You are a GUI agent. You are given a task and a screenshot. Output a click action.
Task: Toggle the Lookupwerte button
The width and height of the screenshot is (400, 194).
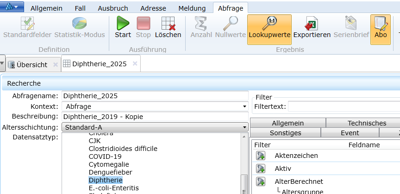click(269, 29)
